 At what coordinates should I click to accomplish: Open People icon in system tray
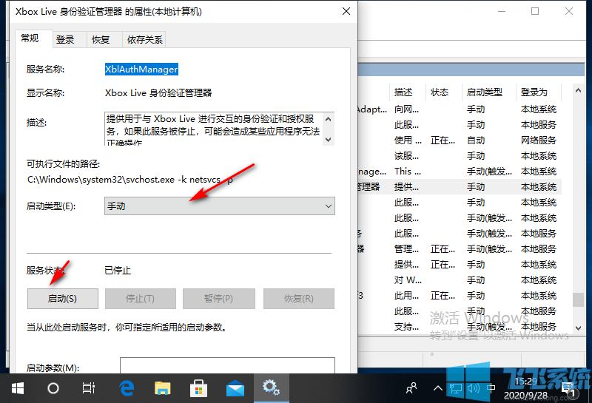(411, 388)
